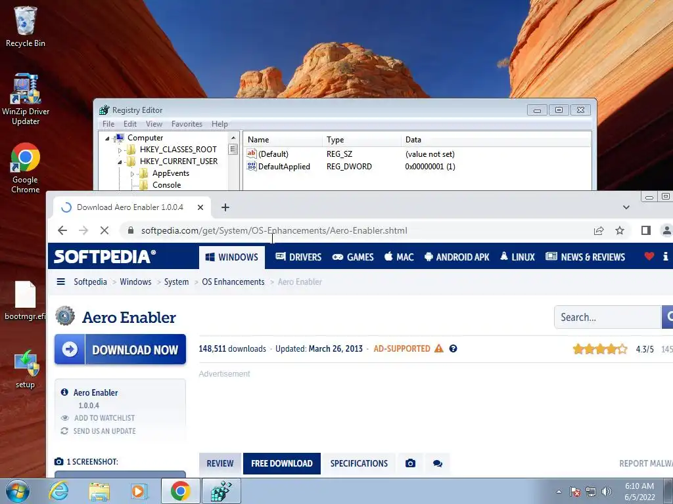This screenshot has width=673, height=504.
Task: Click the Chrome address bar URL
Action: [274, 230]
